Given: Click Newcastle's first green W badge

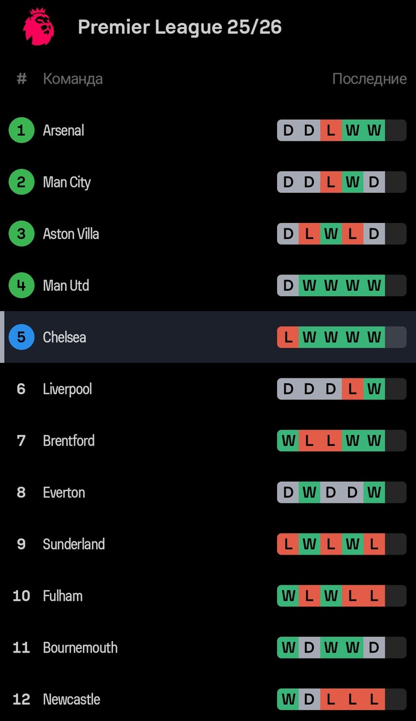Looking at the screenshot, I should pos(288,699).
